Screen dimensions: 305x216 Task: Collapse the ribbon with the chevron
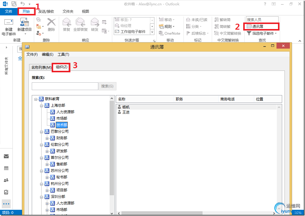tap(300, 41)
